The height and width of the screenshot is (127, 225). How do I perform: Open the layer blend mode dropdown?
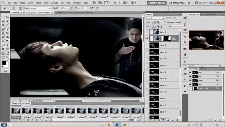(x=155, y=18)
